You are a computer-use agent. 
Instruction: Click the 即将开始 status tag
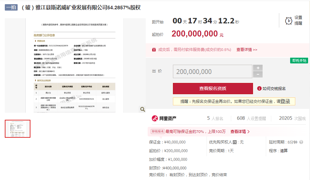click(x=299, y=61)
